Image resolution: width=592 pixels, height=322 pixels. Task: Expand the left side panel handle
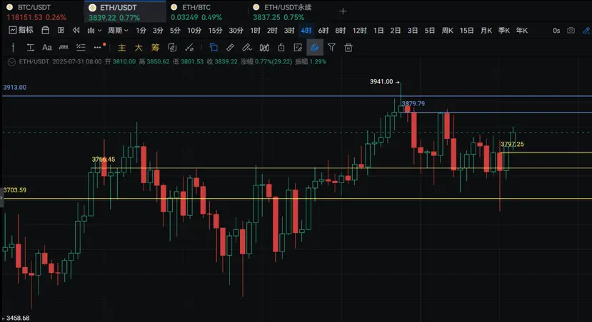point(2,197)
